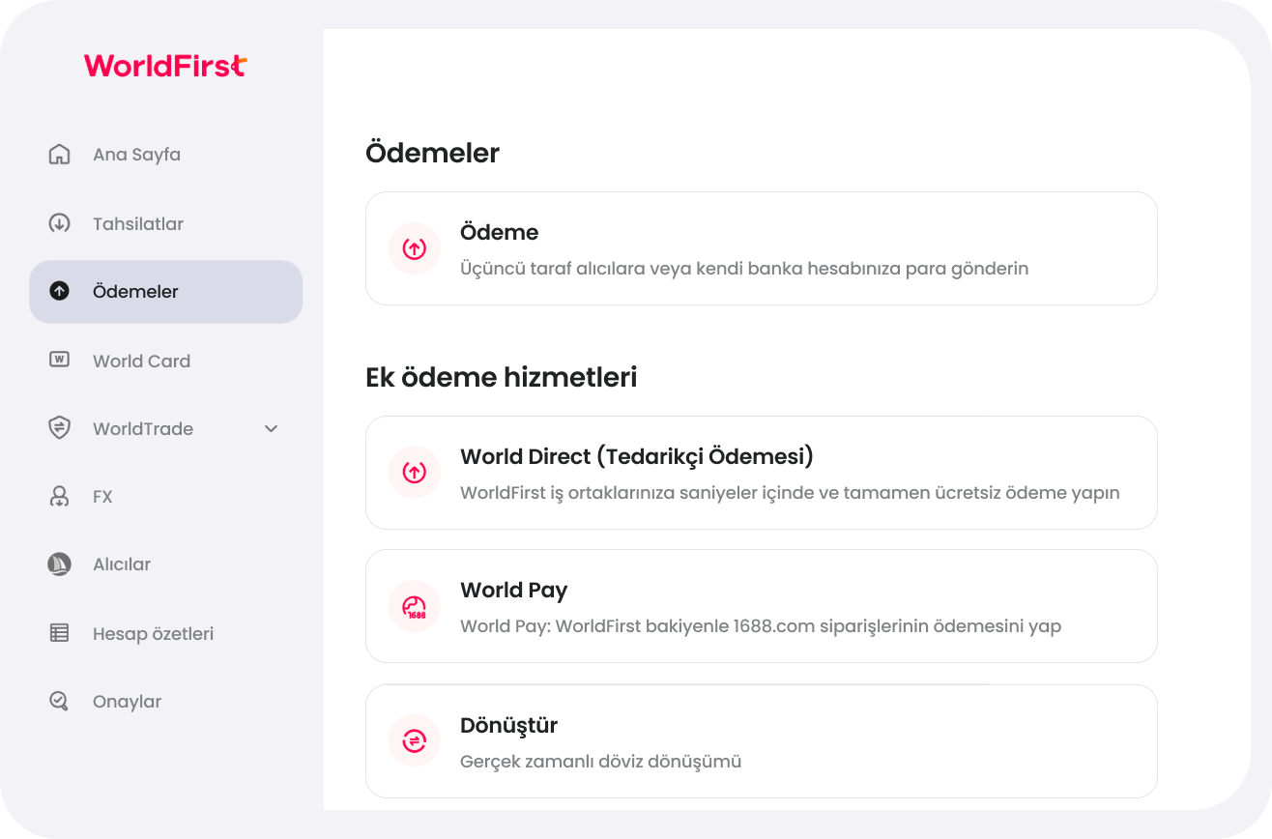Click the Ana Sayfa home icon
Image resolution: width=1272 pixels, height=839 pixels.
[59, 155]
